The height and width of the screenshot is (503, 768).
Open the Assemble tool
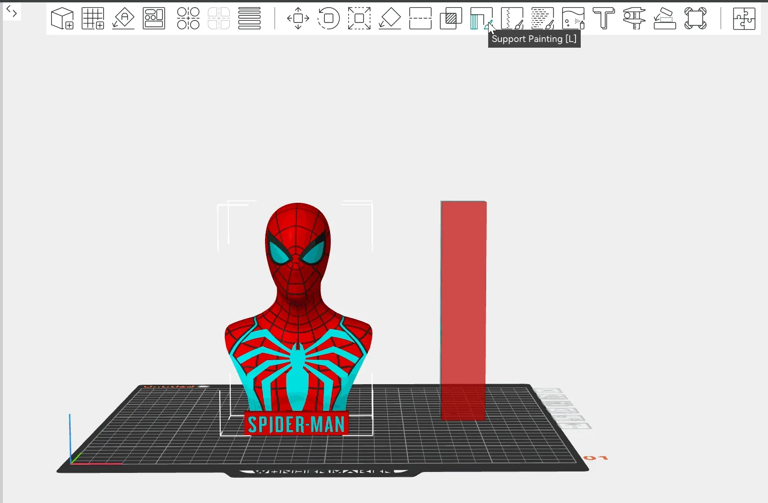tap(665, 19)
